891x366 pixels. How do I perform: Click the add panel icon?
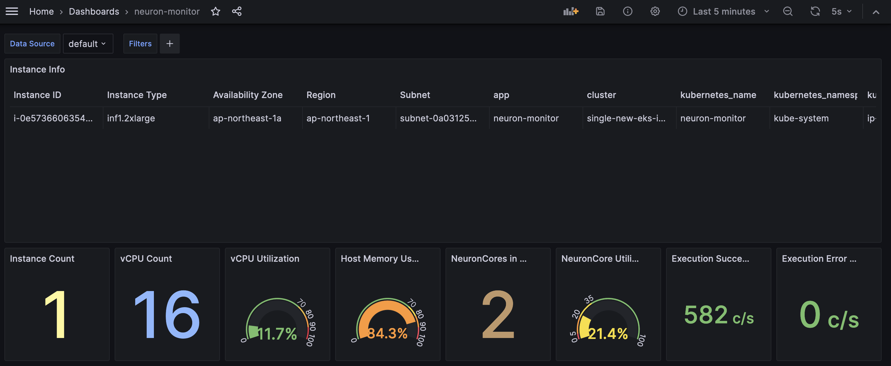click(571, 12)
